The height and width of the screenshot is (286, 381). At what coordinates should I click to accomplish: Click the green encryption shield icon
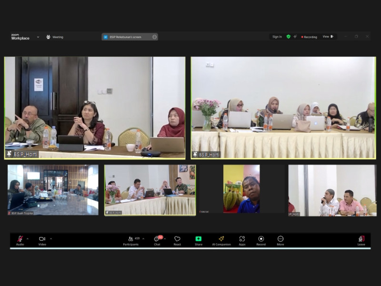pos(288,37)
